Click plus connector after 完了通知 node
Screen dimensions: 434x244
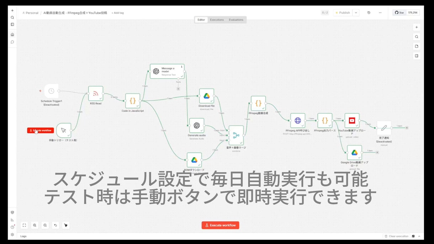tap(407, 128)
